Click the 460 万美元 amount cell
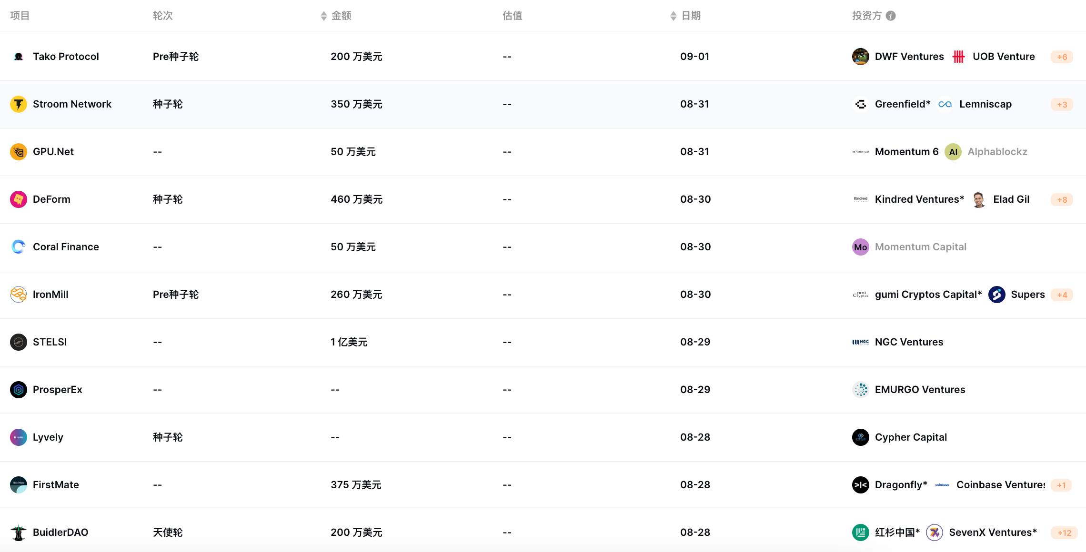This screenshot has width=1086, height=552. click(x=357, y=199)
